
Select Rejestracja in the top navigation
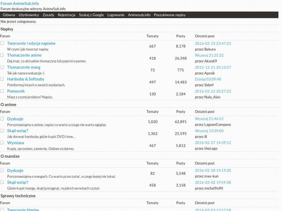[67, 15]
